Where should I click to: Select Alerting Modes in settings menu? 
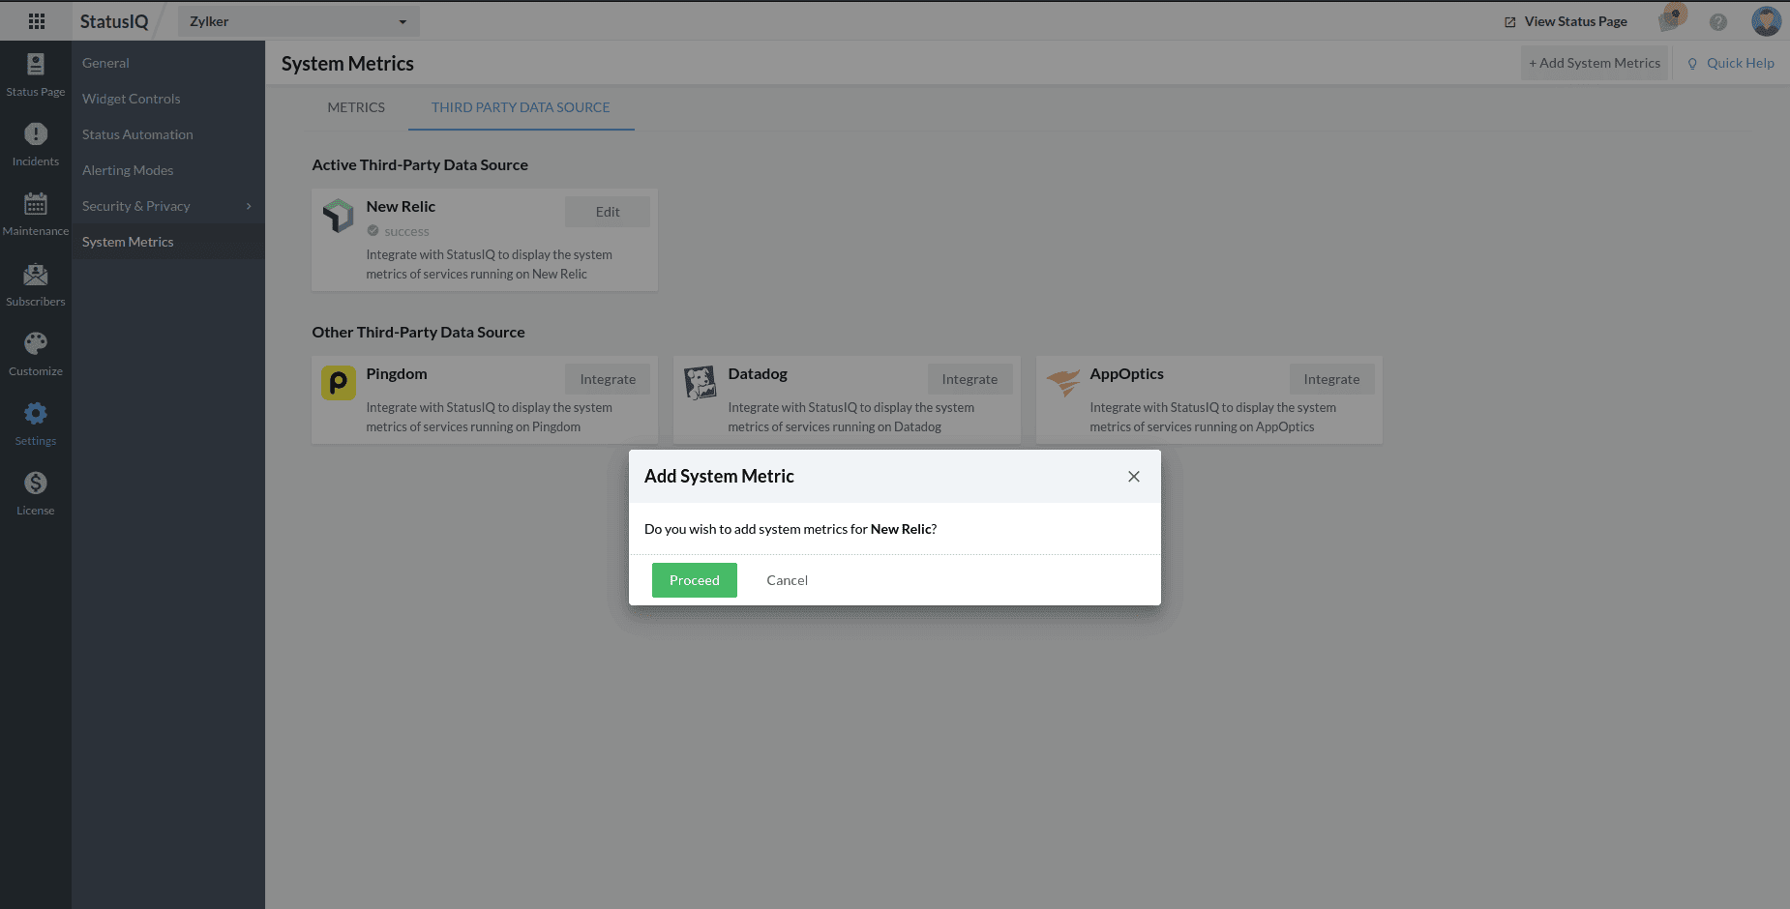click(x=128, y=170)
